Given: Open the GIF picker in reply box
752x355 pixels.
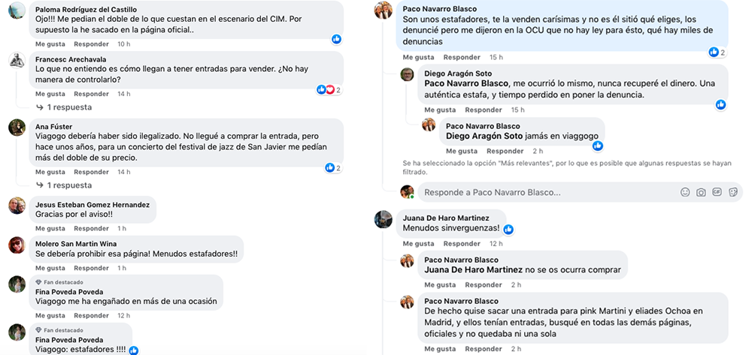Looking at the screenshot, I should click(717, 192).
